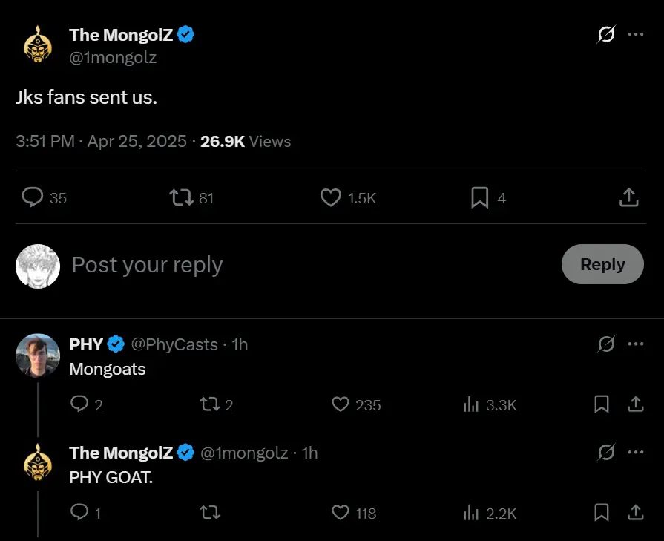Repost the main post with 81 reposts
This screenshot has width=664, height=541.
[182, 197]
